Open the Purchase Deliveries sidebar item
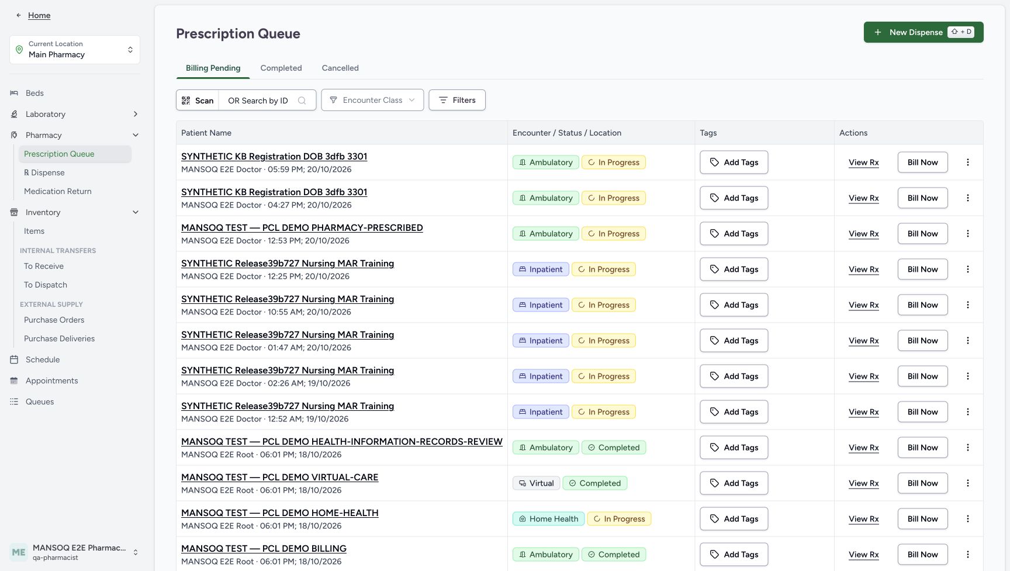1010x571 pixels. point(59,338)
